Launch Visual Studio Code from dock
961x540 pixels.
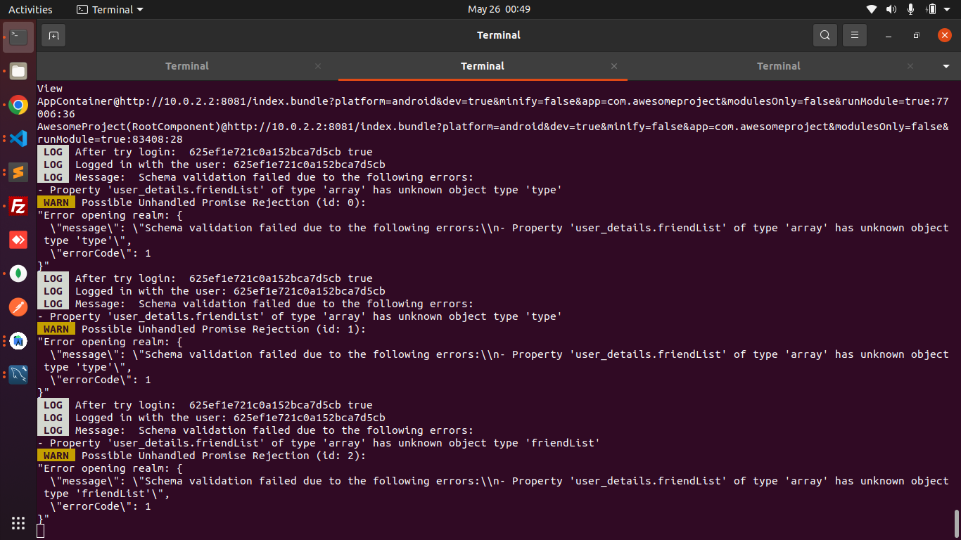18,139
